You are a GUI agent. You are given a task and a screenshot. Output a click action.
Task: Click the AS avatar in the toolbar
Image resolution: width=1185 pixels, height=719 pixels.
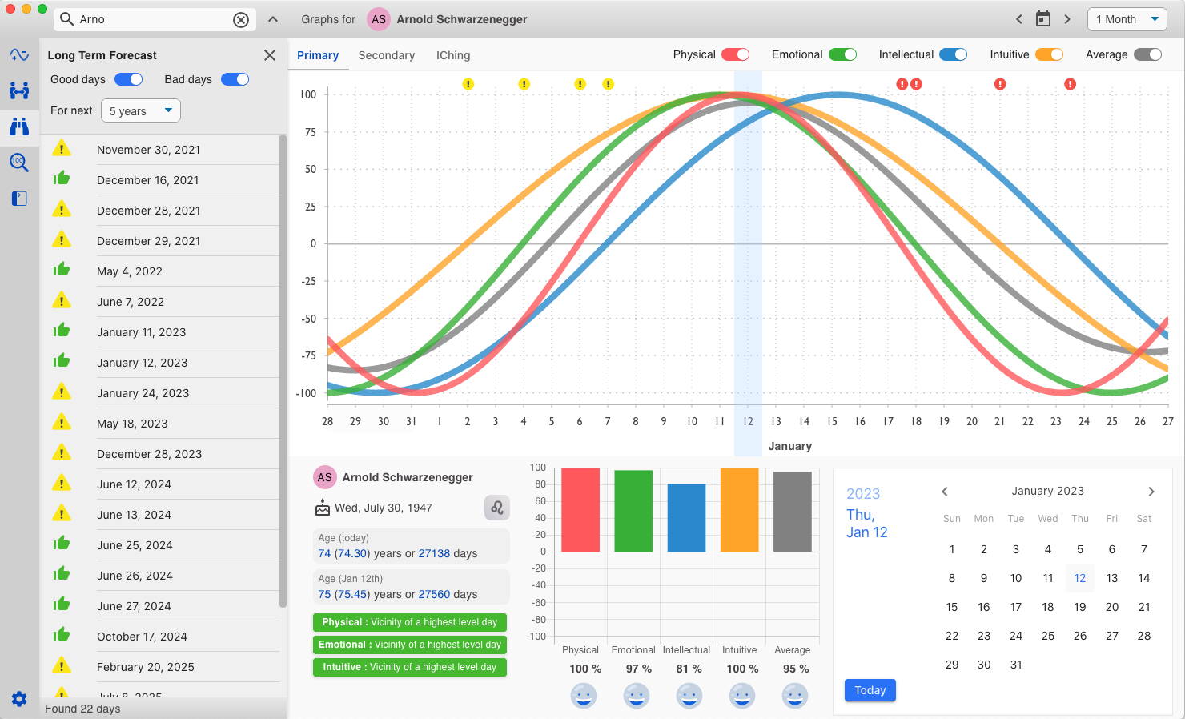click(379, 19)
